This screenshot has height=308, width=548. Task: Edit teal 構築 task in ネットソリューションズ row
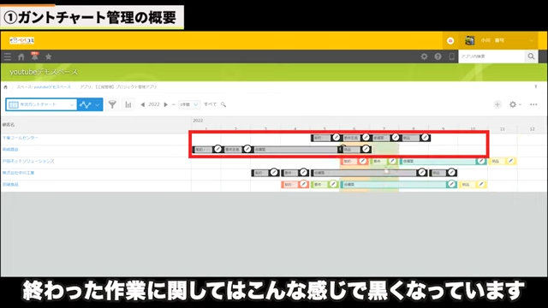pyautogui.click(x=481, y=161)
